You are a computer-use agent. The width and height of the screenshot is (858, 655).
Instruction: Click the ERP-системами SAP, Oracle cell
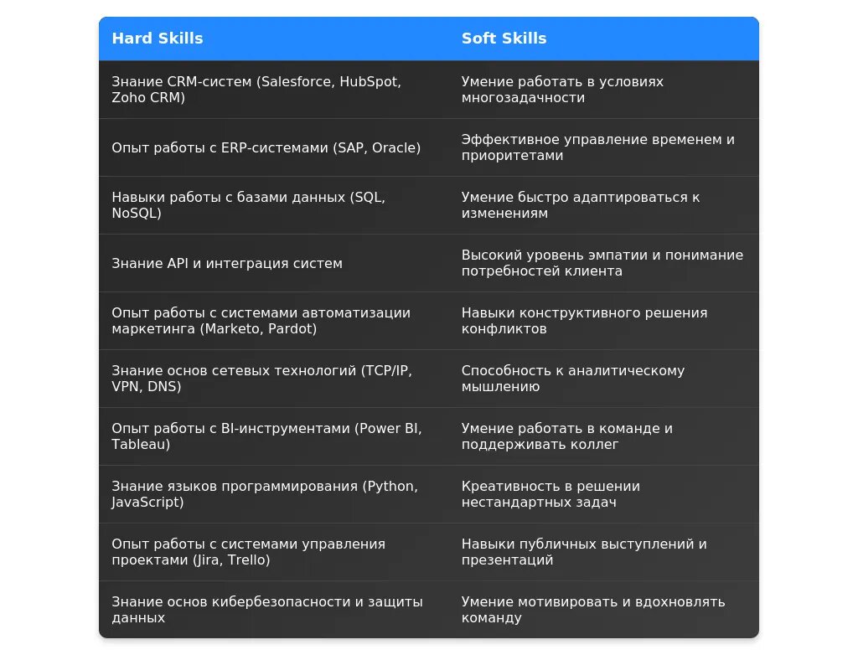tap(266, 147)
